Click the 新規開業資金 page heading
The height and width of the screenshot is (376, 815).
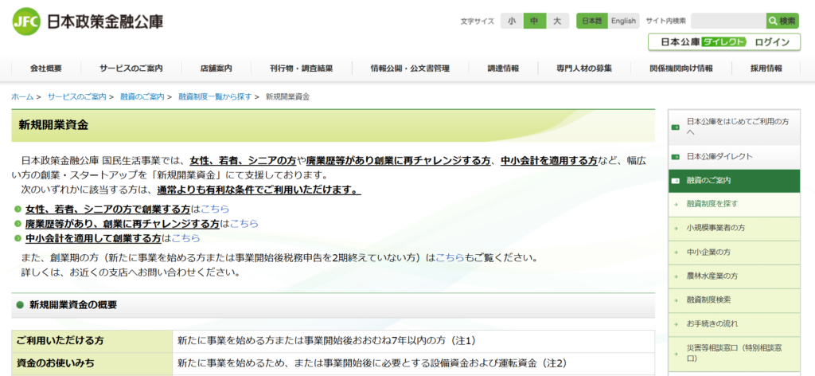(53, 125)
